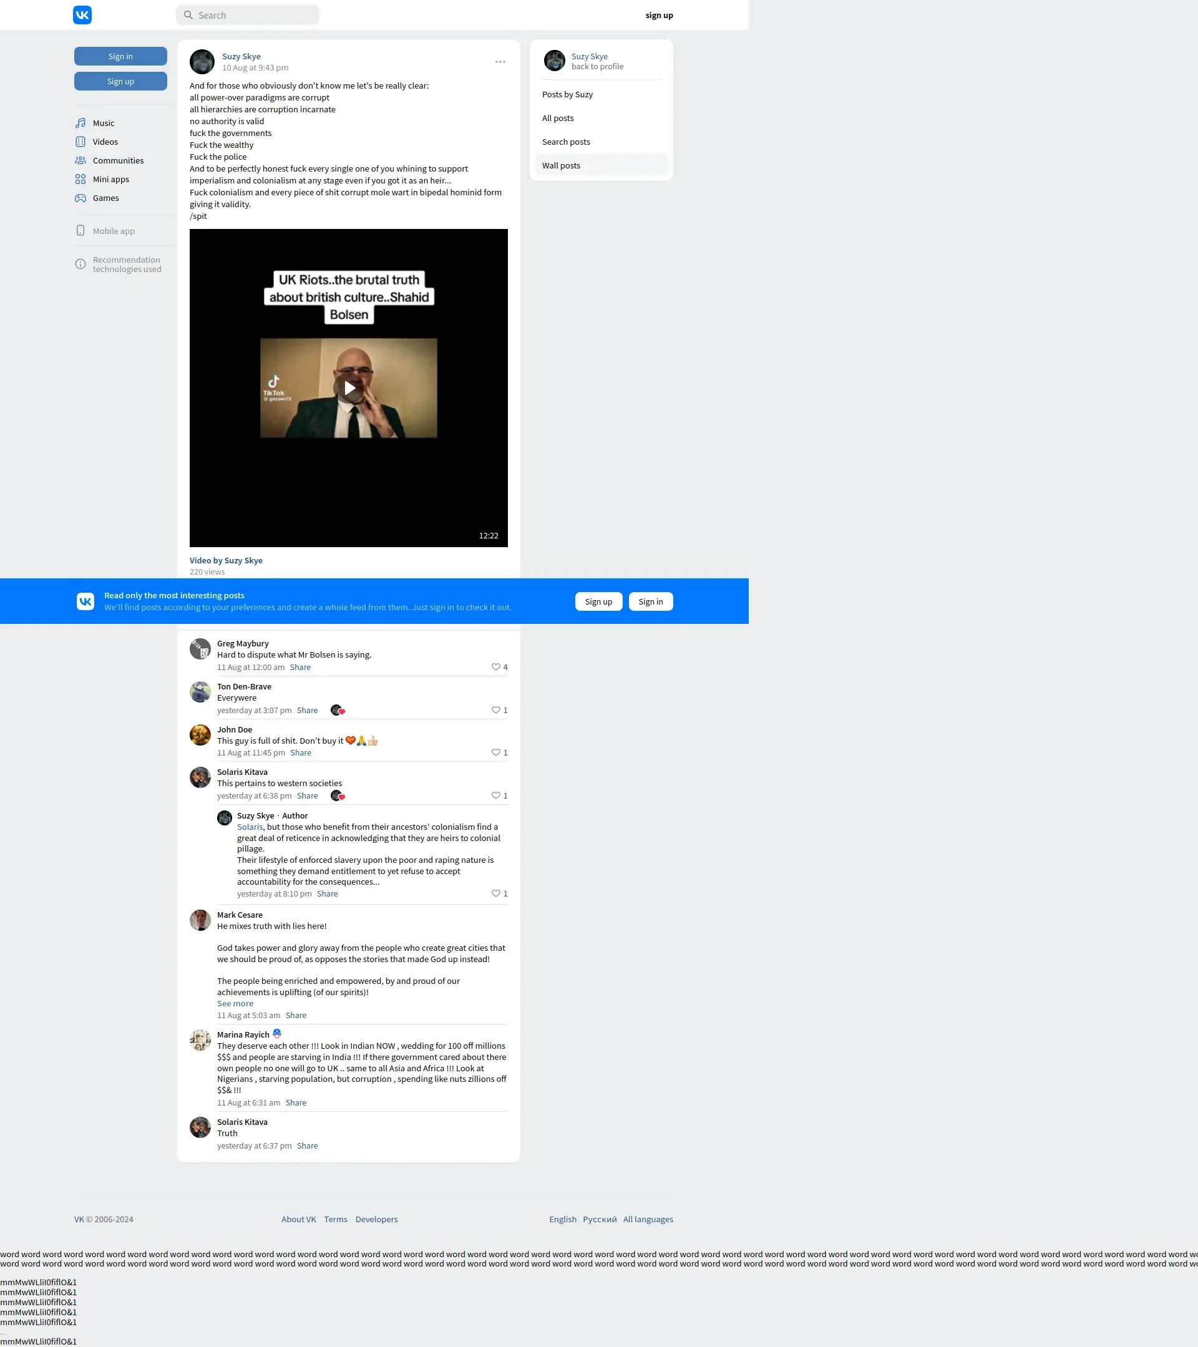
Task: Open the Mobile app link icon
Action: tap(80, 231)
